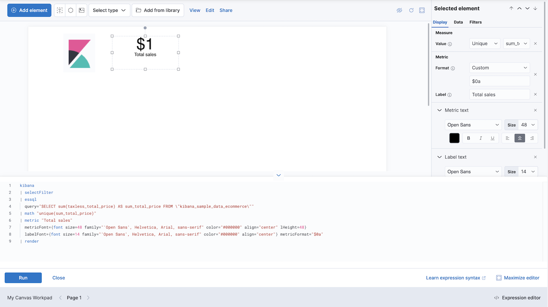Collapse the Metric text section
548x307 pixels.
[439, 110]
